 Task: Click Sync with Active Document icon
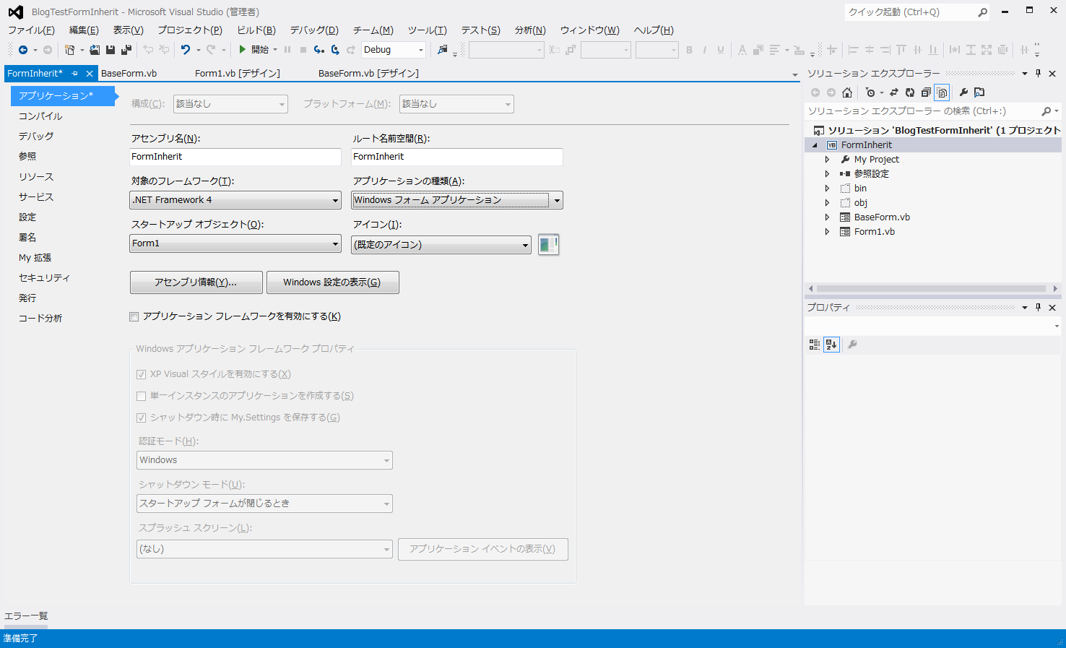(894, 92)
